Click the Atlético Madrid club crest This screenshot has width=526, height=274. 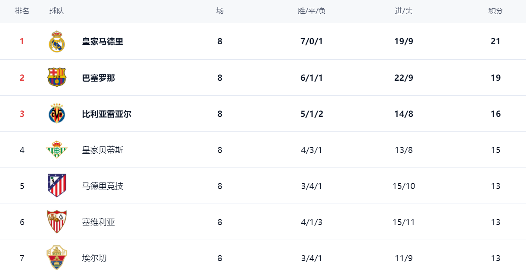coord(56,186)
